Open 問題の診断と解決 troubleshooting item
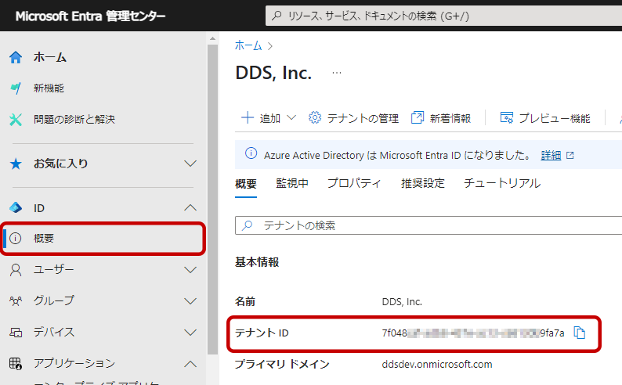Screen dimensions: 622x385 74,120
